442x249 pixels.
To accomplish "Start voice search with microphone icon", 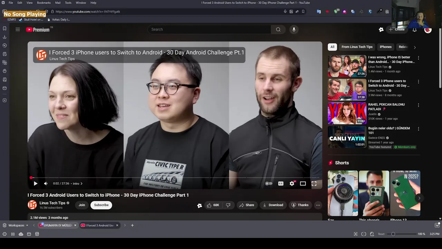I will click(x=294, y=29).
